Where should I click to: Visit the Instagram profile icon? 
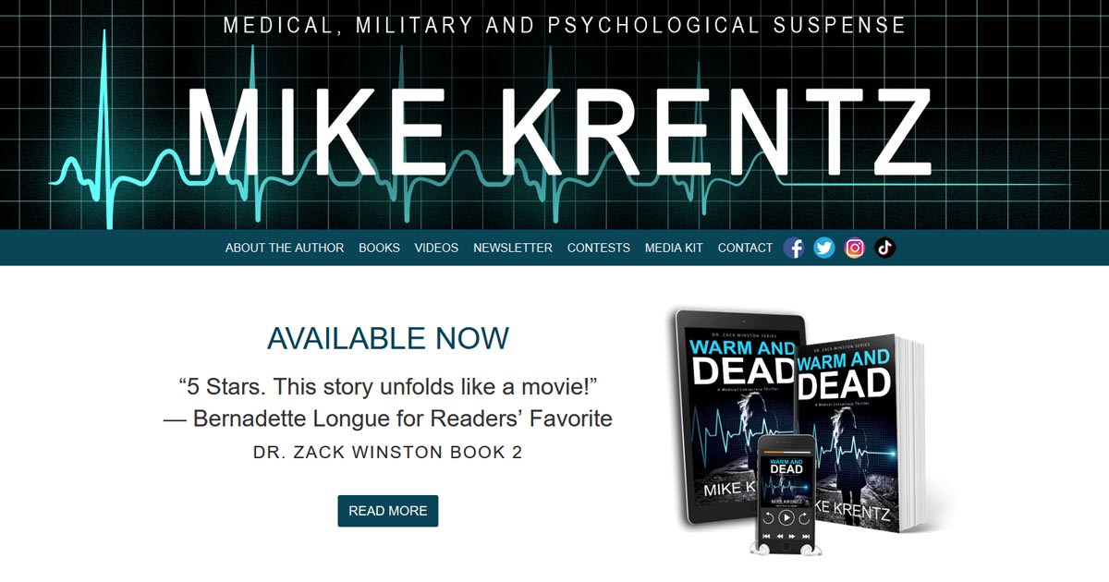pyautogui.click(x=855, y=248)
